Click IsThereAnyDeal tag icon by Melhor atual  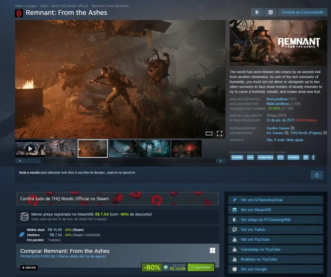point(22,235)
